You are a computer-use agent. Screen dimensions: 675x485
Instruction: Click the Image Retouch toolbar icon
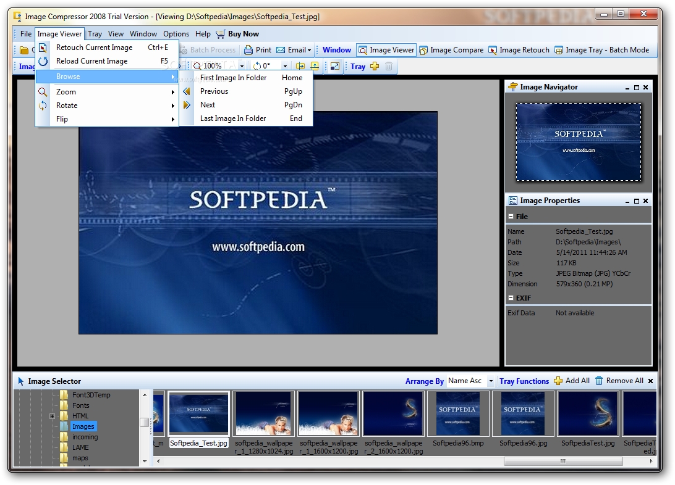point(493,50)
